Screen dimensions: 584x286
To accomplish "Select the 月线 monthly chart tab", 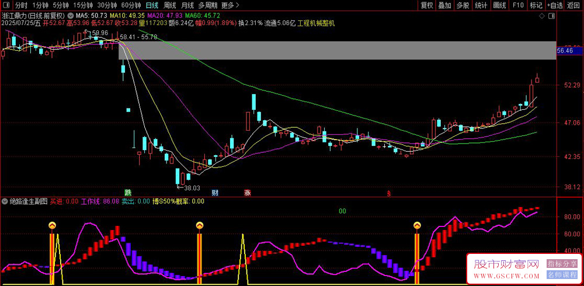I will 187,5.
